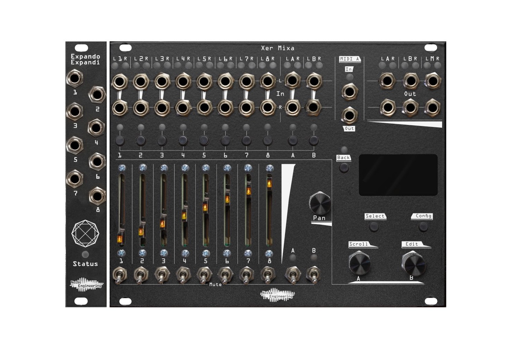This screenshot has width=511, height=357.
Task: Click the channel 7 right input jack
Action: tap(246, 108)
